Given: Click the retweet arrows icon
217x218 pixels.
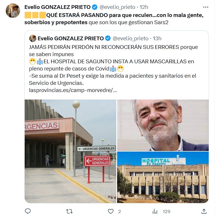Looking at the screenshot, I should click(69, 211).
